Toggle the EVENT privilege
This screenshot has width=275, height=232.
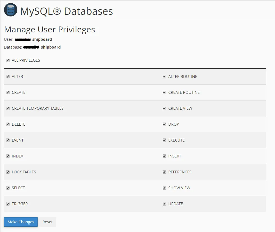(8, 140)
